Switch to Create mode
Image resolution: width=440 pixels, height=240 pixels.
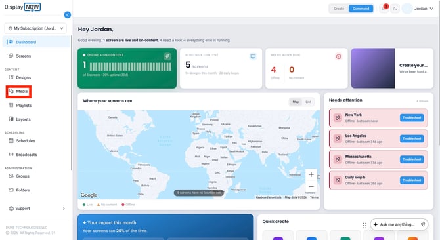(339, 9)
